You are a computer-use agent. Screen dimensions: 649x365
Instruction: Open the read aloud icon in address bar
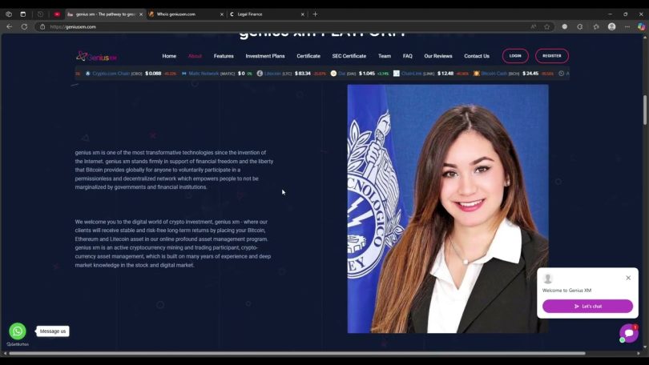pos(534,26)
